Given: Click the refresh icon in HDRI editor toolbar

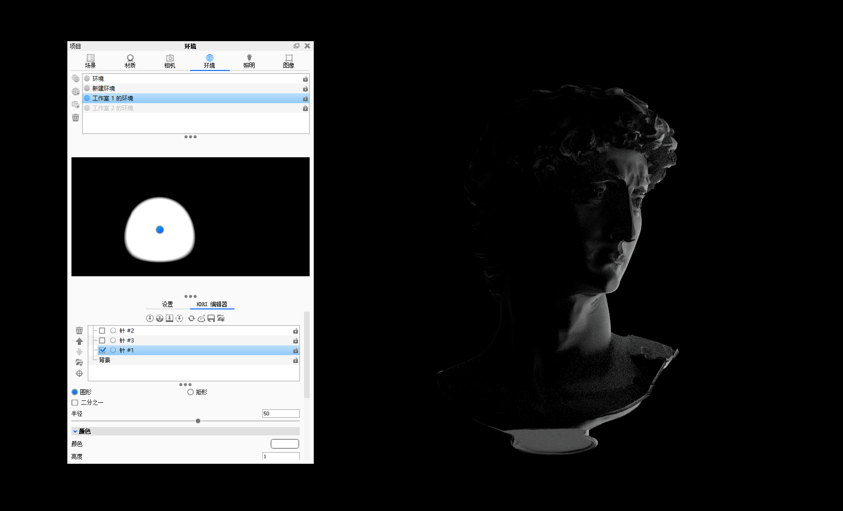Looking at the screenshot, I should (x=191, y=318).
